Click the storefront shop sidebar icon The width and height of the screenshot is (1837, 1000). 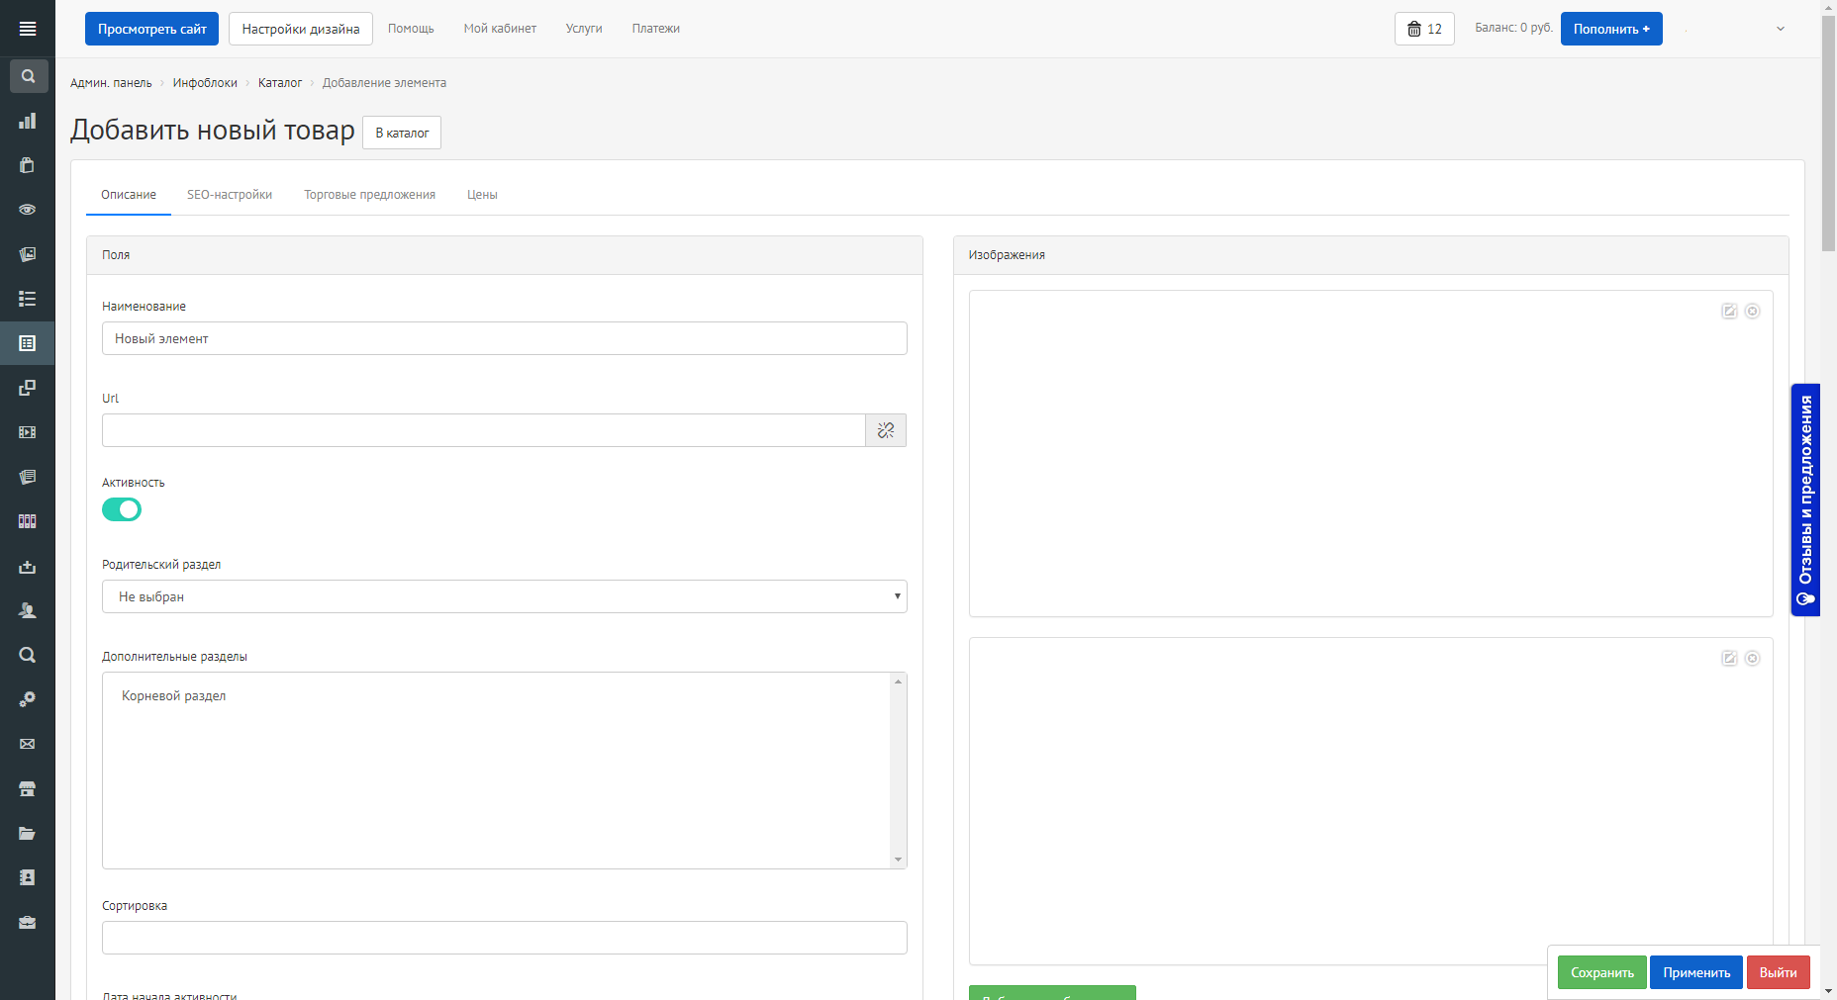28,788
